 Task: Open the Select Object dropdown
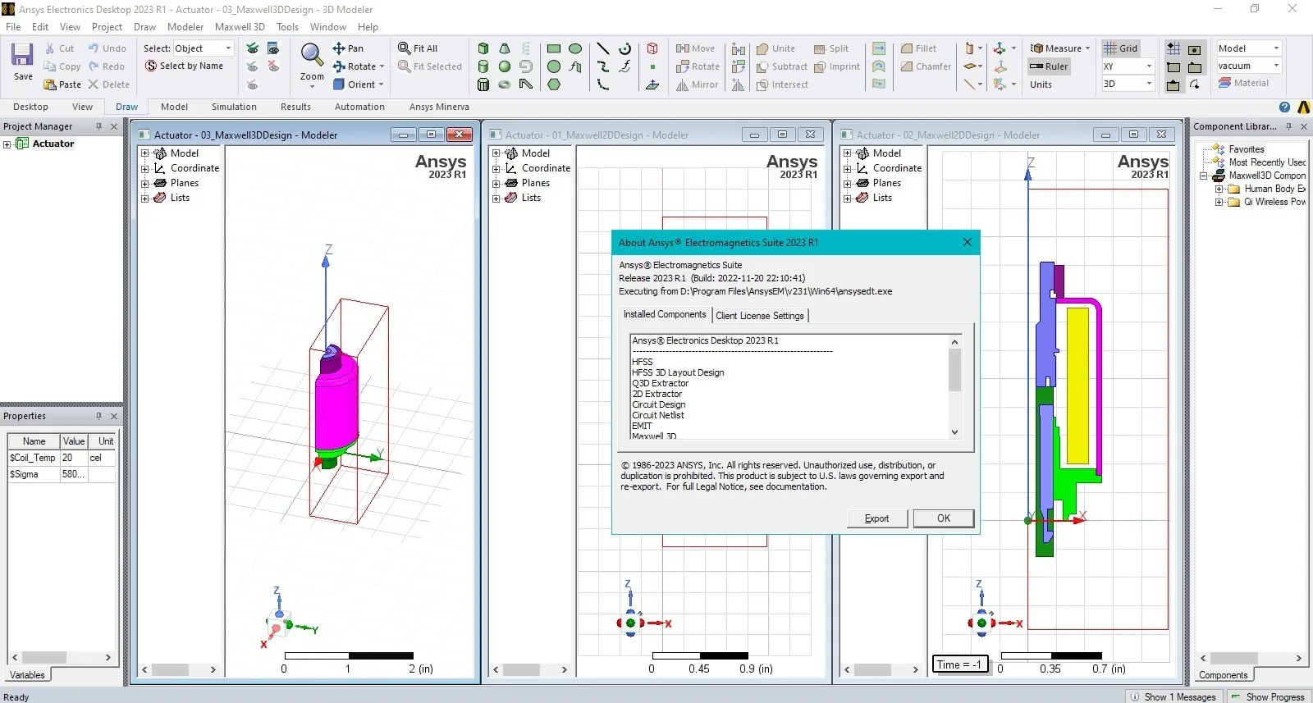coord(204,48)
